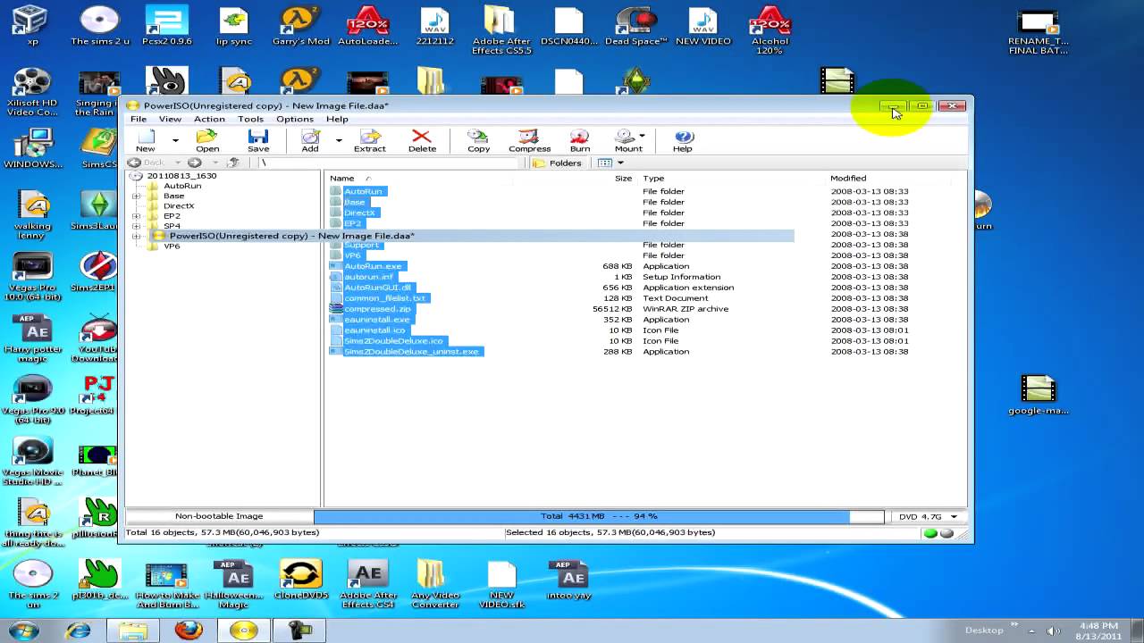Select AutoRun.exe in file list

(373, 266)
